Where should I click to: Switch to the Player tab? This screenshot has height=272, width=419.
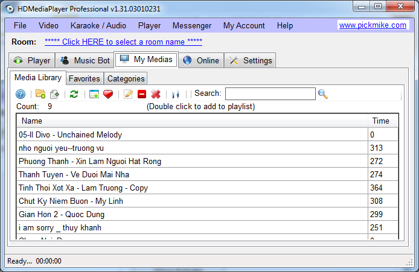[x=32, y=60]
